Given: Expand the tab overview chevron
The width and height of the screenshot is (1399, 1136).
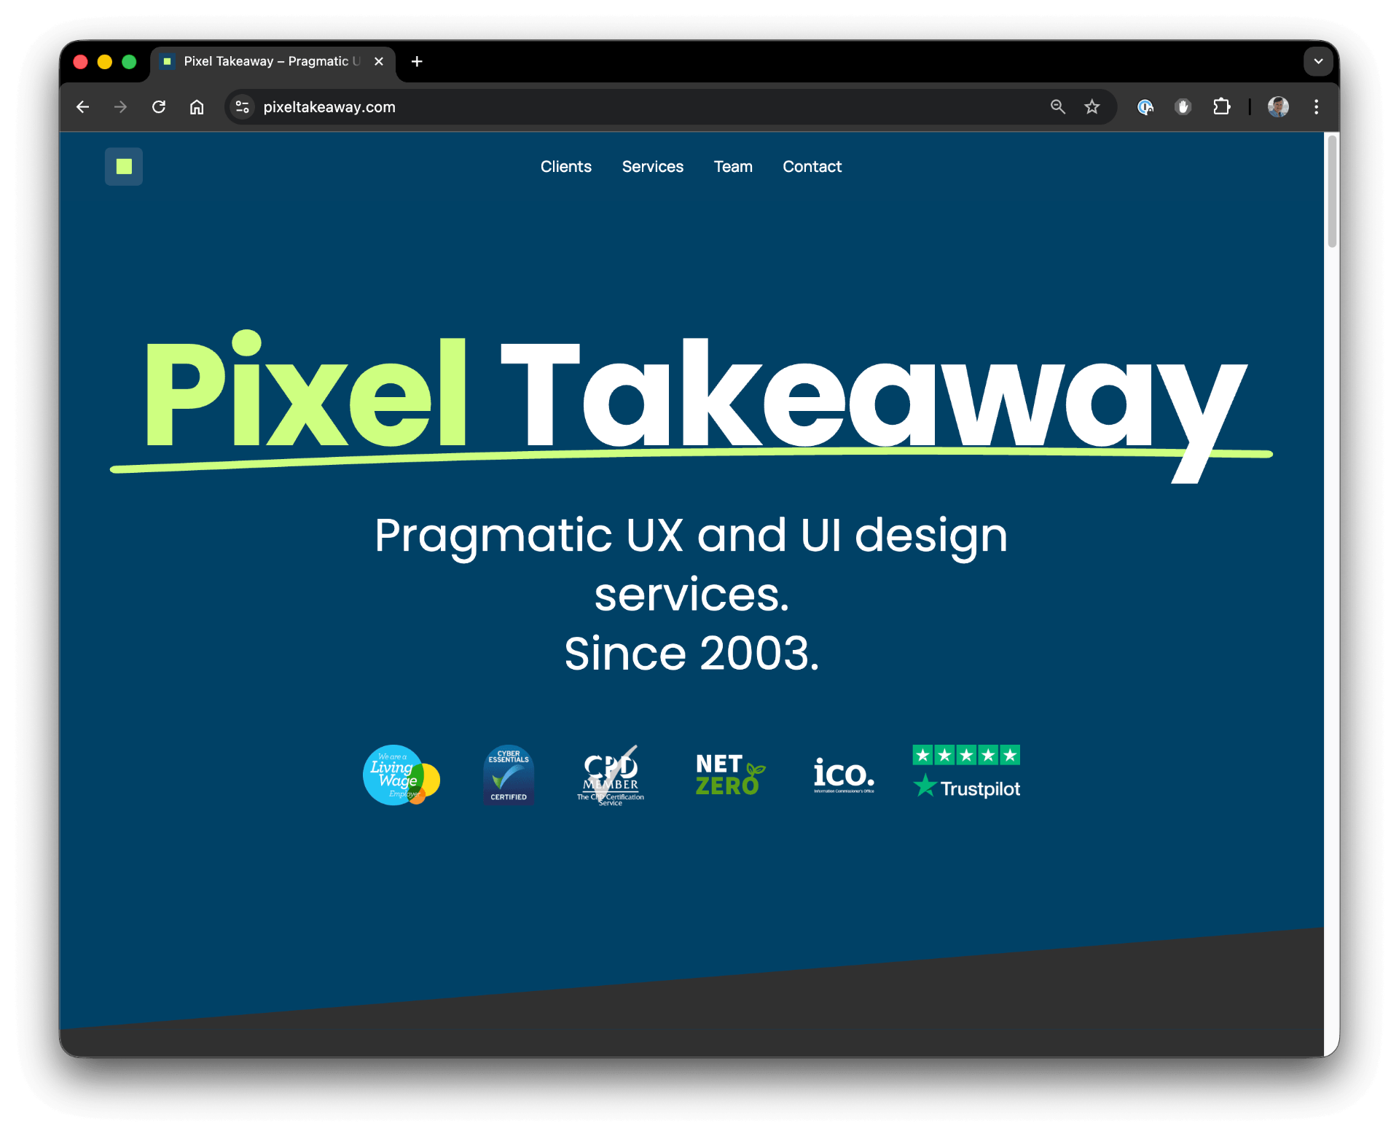Looking at the screenshot, I should [1318, 61].
